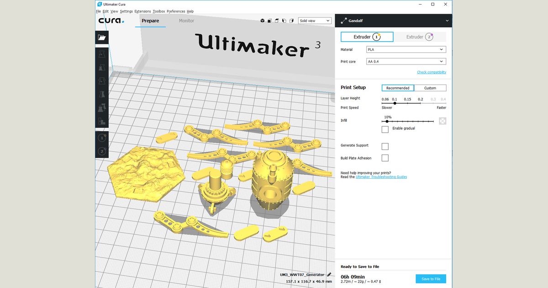Screen dimensions: 548x288
Task: Click the extruder 1 circle in left sidebar
Action: click(102, 138)
